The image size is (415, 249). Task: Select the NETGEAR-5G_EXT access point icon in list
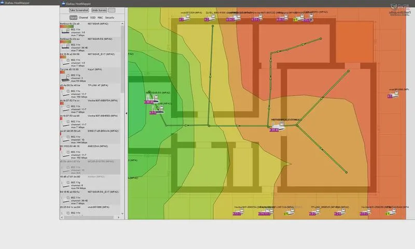tap(65, 200)
